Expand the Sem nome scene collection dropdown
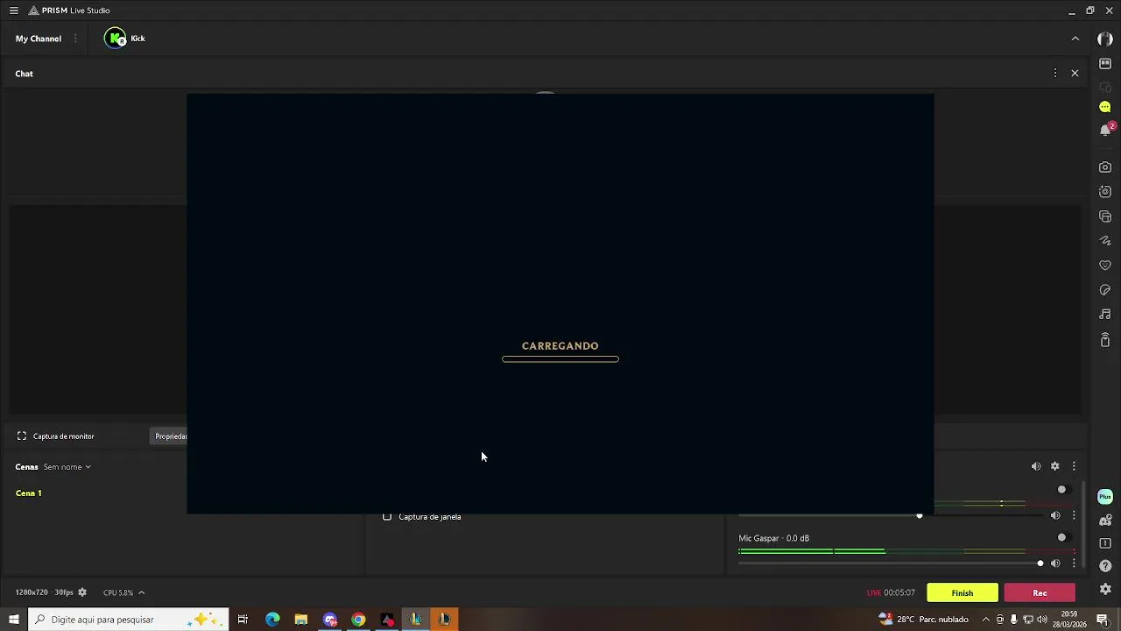 pyautogui.click(x=67, y=467)
